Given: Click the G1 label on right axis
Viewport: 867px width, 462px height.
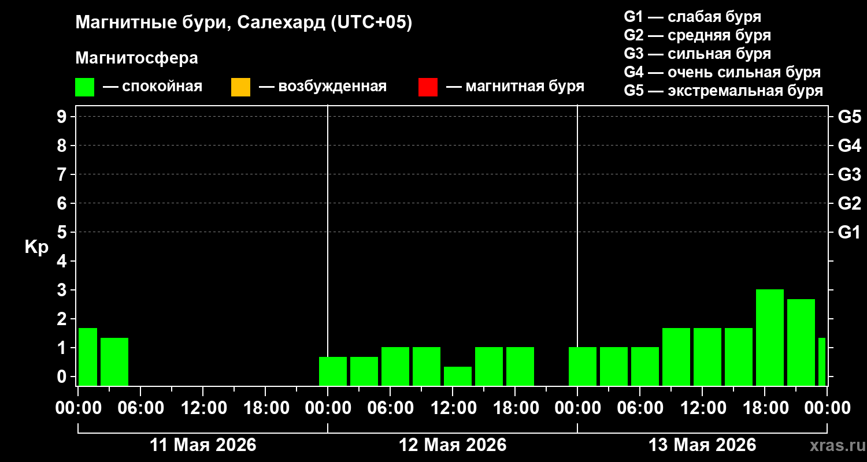Looking at the screenshot, I should tap(849, 232).
